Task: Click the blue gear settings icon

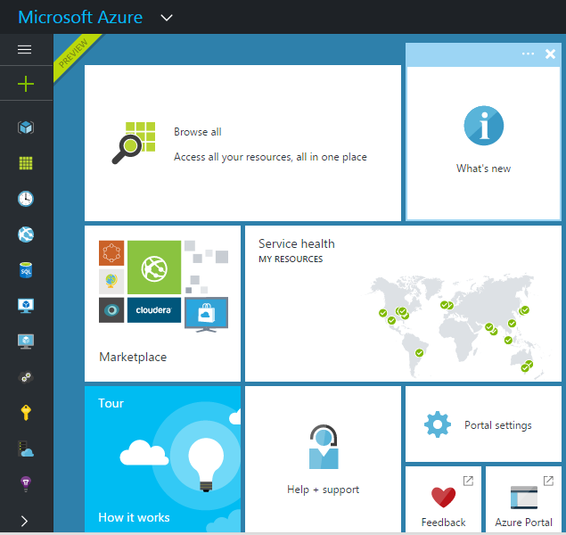Action: coord(438,424)
